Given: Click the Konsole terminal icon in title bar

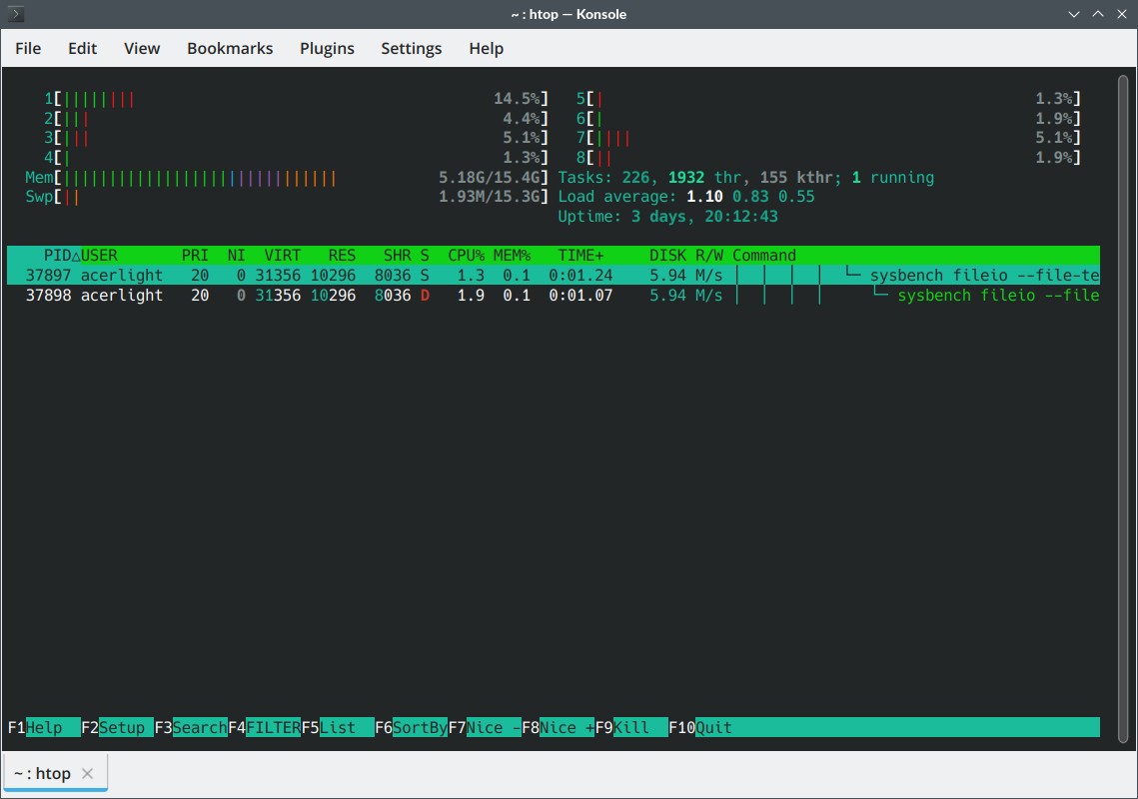Looking at the screenshot, I should click(x=16, y=15).
